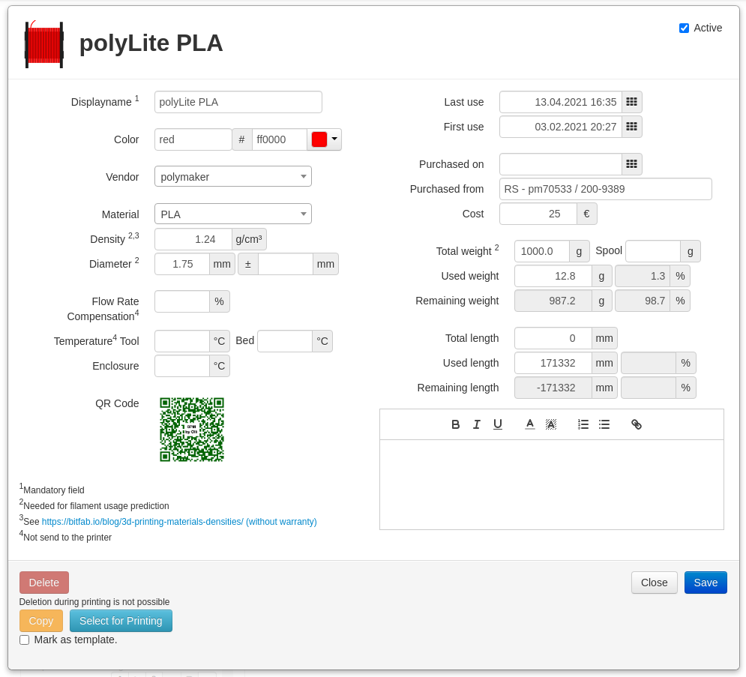Image resolution: width=746 pixels, height=677 pixels.
Task: Select for Printing this spool
Action: (121, 621)
